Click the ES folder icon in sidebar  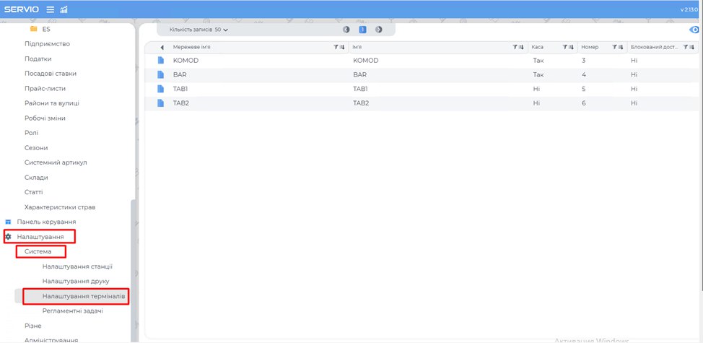click(33, 30)
